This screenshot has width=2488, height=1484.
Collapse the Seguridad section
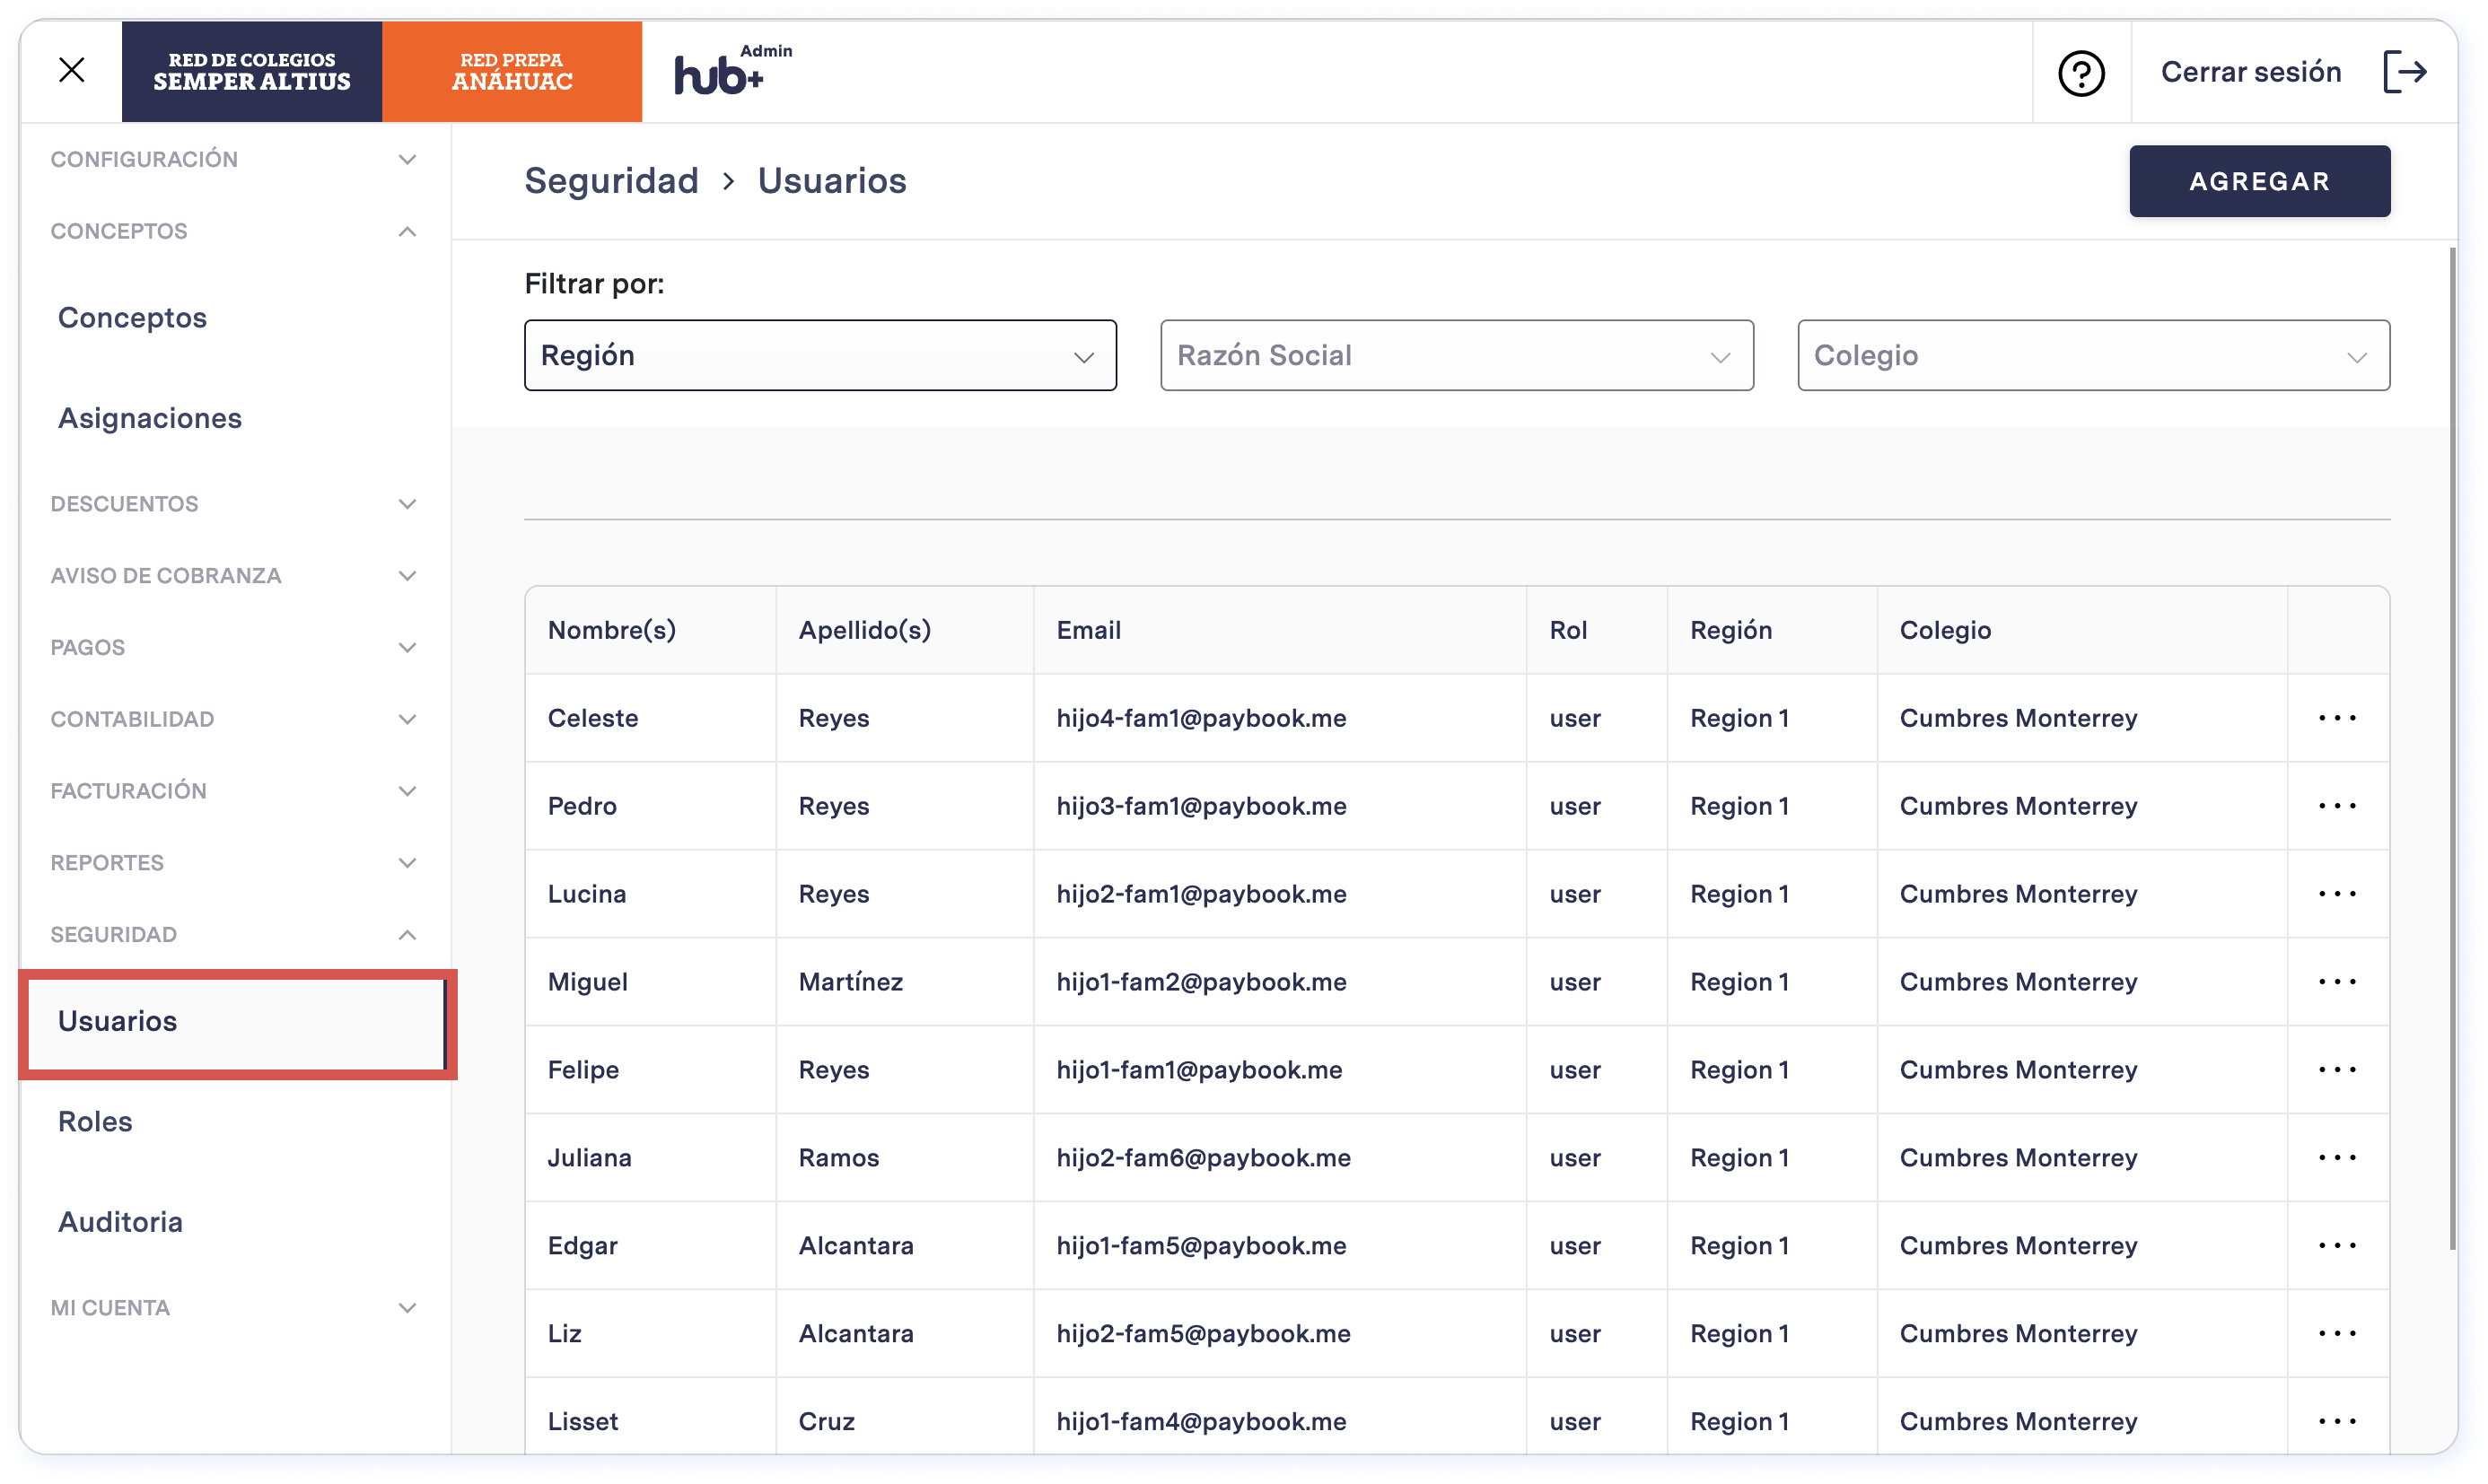point(234,935)
